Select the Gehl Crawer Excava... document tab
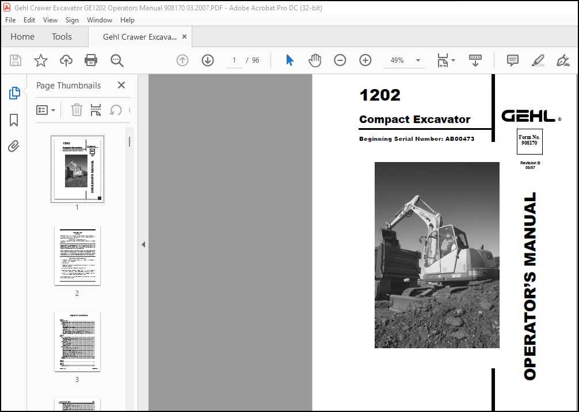The width and height of the screenshot is (579, 412). pyautogui.click(x=140, y=37)
